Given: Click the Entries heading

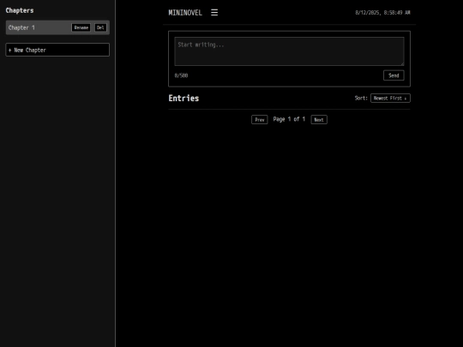Looking at the screenshot, I should coord(183,99).
